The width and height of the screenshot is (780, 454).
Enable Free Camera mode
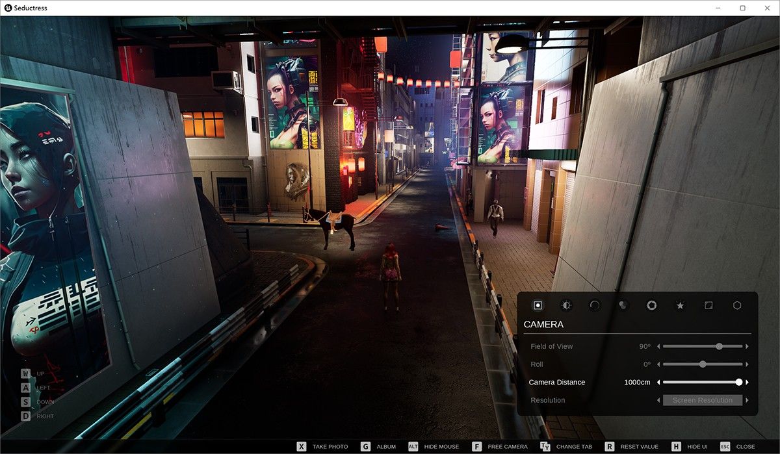(x=500, y=447)
